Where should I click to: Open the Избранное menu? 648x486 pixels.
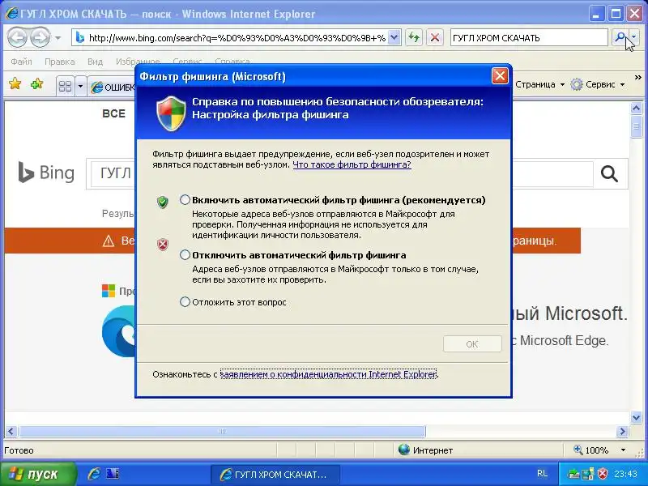tap(138, 62)
